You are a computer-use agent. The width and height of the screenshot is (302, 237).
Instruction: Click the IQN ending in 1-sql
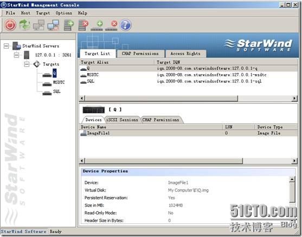209,81
